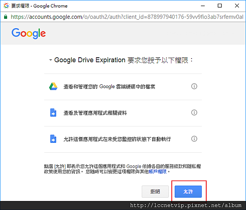This screenshot has width=246, height=210.
Task: Collapse the Google Drive Expiration arrow
Action: [50, 60]
